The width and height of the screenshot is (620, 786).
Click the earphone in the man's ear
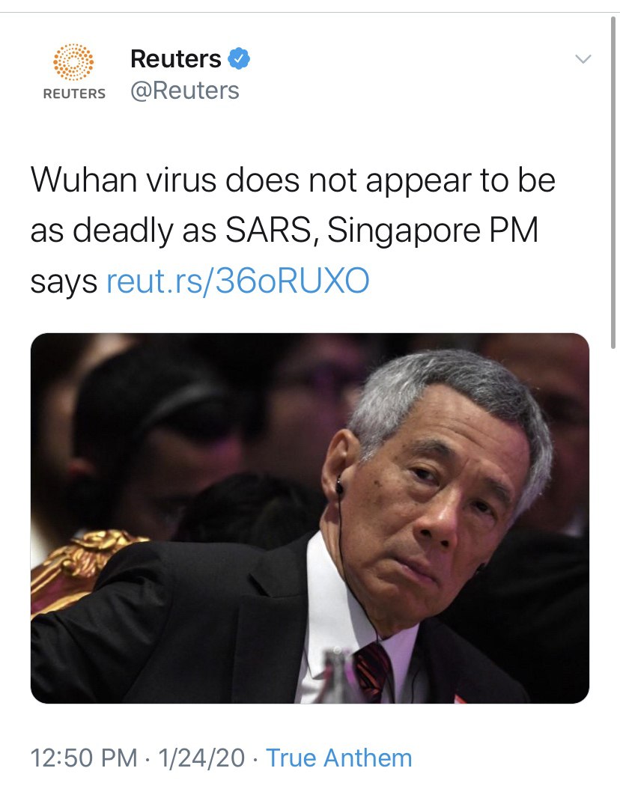coord(340,485)
